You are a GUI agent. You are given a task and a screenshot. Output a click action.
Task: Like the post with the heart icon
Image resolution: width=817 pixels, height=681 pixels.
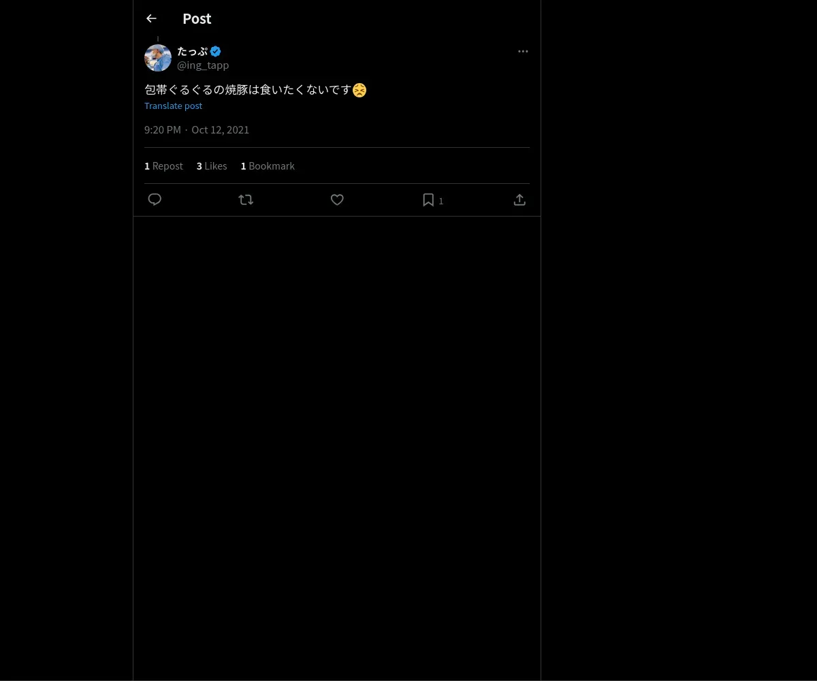click(337, 200)
